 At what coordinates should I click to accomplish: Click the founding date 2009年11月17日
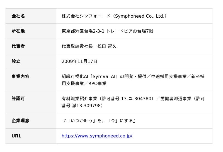(x=79, y=61)
